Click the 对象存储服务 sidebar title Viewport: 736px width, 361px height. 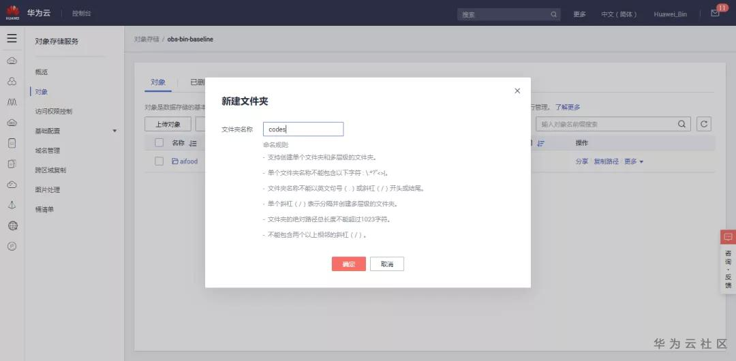click(x=57, y=42)
